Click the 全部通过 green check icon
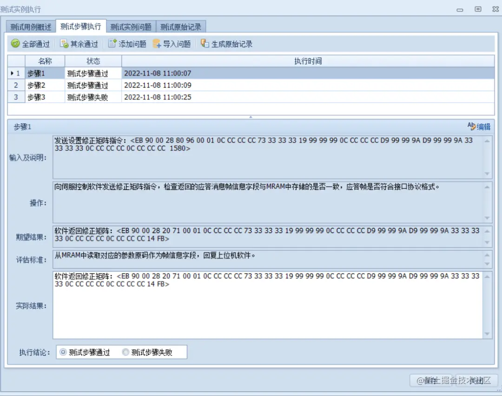502x396 pixels. click(x=15, y=44)
